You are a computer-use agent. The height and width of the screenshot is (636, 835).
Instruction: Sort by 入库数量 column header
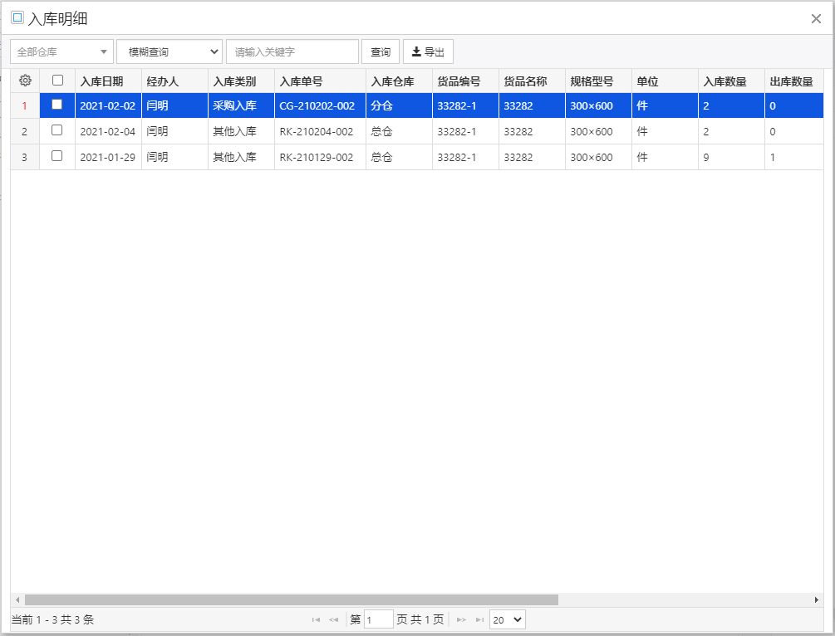click(732, 81)
